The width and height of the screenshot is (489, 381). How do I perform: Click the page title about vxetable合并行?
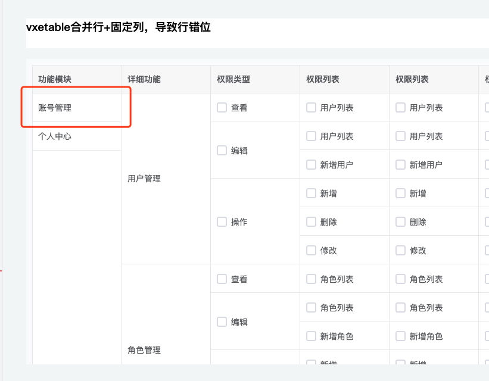point(119,27)
